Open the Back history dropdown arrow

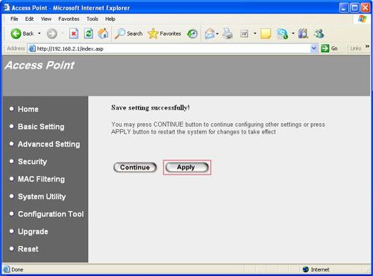[40, 34]
